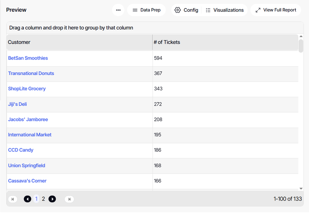Select page 1 in pagination

(36, 199)
